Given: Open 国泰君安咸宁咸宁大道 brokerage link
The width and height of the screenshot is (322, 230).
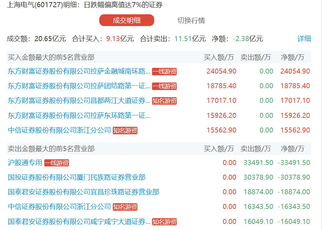Looking at the screenshot, I should (79, 221).
